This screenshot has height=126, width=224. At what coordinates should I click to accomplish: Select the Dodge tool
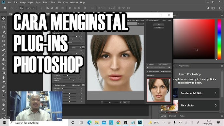point(3,82)
